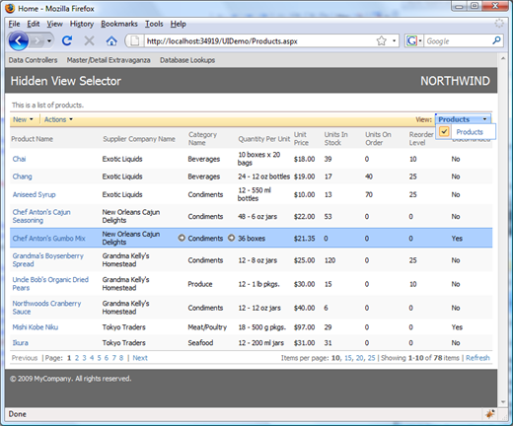The image size is (513, 426).
Task: Open the Master/Detail Extravaganza tab
Action: (109, 60)
